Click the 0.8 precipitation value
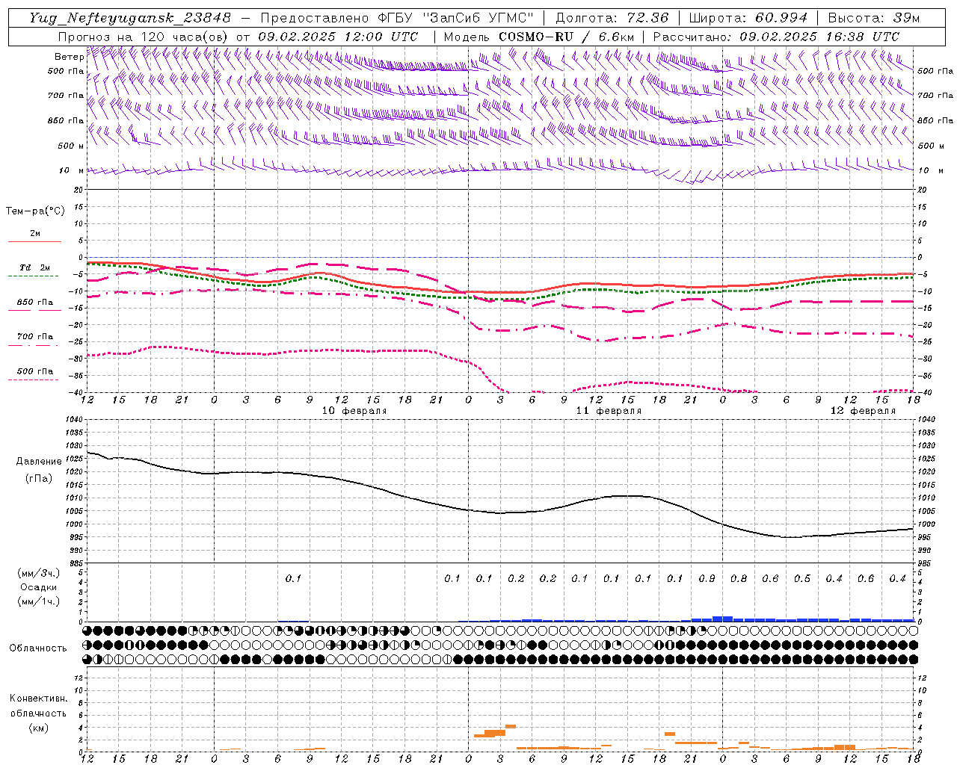957x765 pixels. point(739,578)
